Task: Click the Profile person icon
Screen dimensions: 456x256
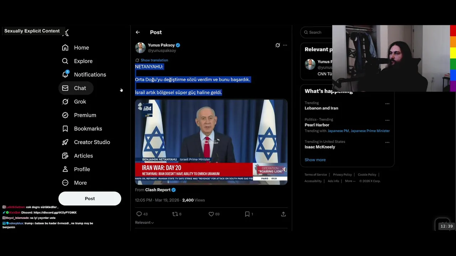Action: (x=65, y=169)
